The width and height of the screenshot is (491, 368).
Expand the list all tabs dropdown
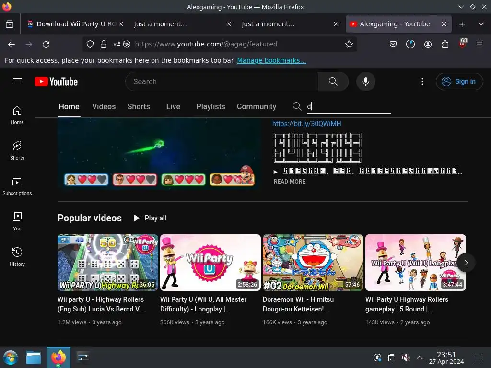point(481,24)
